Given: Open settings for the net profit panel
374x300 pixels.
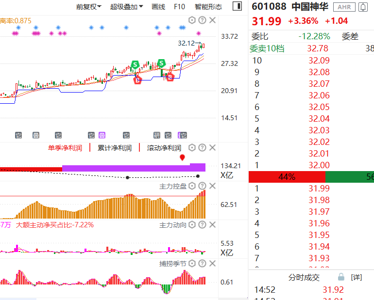Looking at the screenshot, I should (x=192, y=148).
